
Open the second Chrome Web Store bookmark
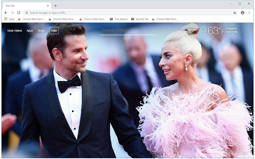62,19
